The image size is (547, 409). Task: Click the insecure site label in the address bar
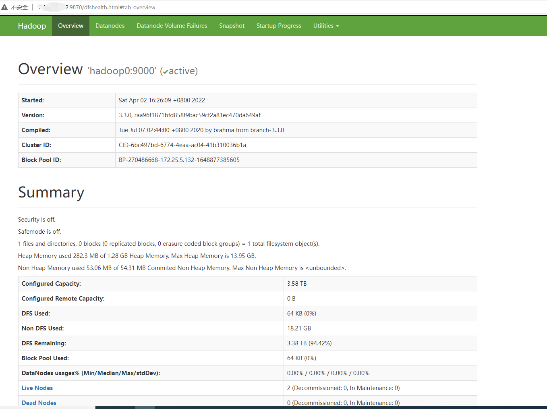[19, 7]
